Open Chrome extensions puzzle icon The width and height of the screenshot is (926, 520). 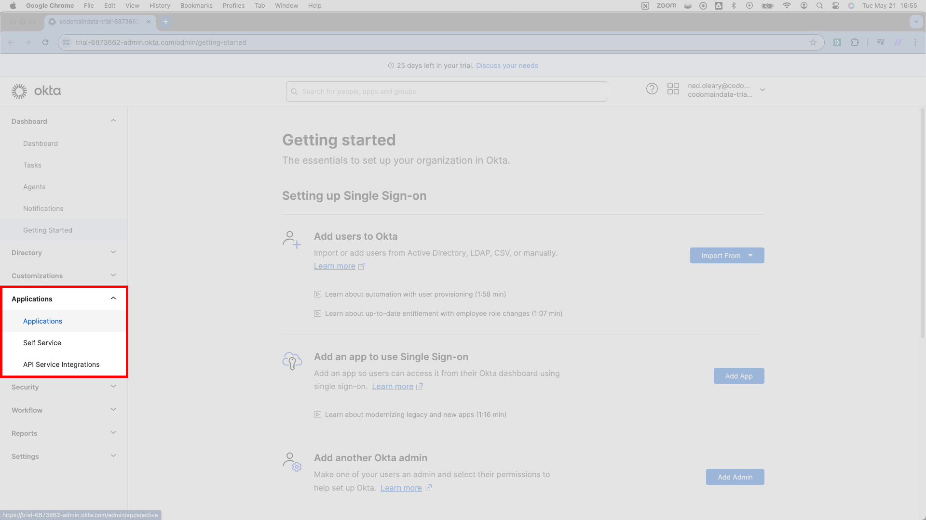[x=855, y=42]
